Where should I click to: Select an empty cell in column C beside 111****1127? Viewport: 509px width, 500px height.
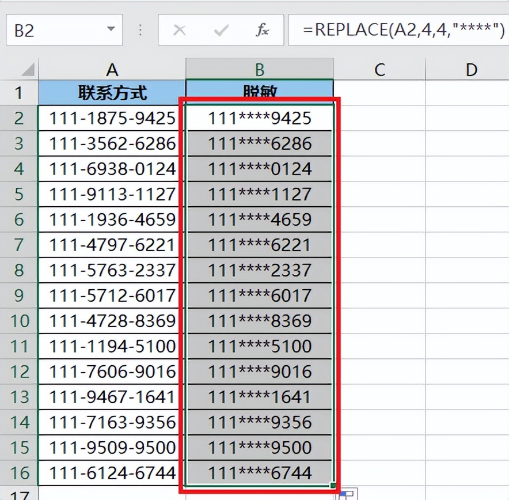(x=379, y=194)
